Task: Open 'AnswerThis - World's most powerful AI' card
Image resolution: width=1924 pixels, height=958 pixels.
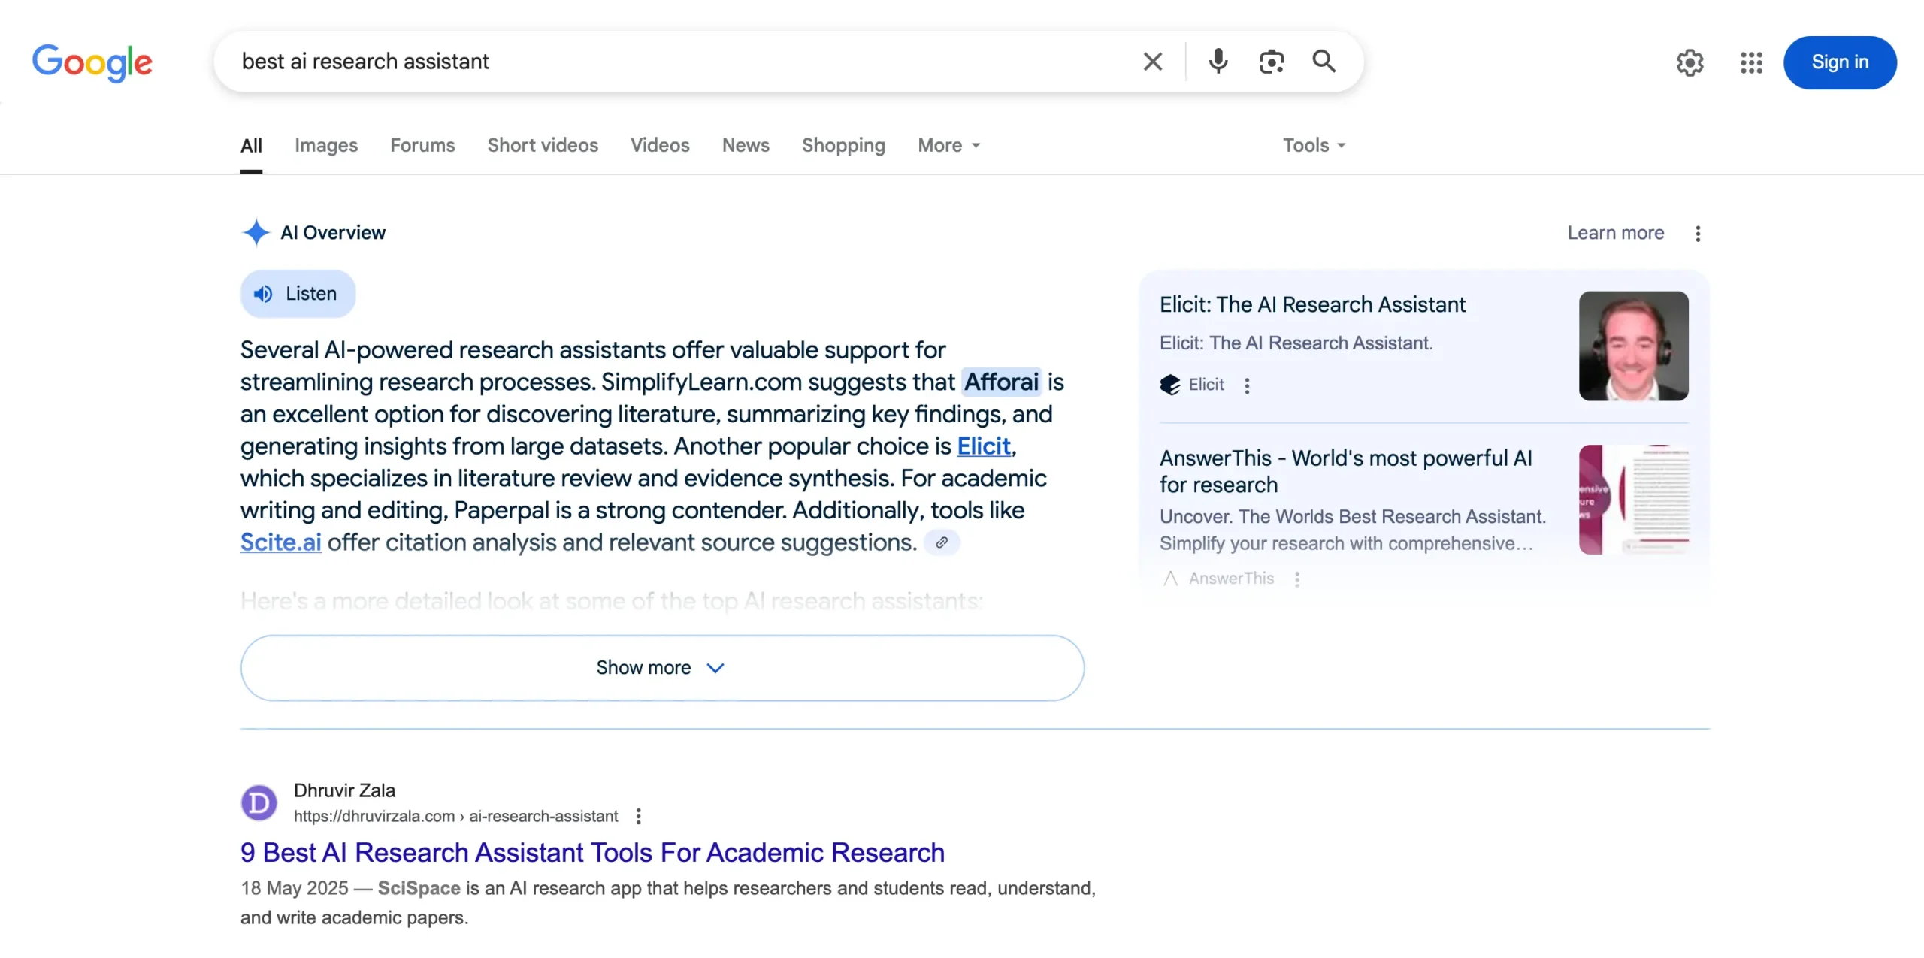Action: 1345,471
